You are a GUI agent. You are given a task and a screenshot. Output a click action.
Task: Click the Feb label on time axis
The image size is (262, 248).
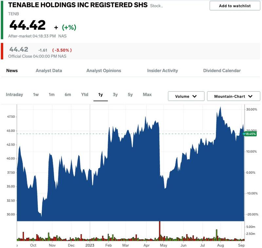coord(108,245)
